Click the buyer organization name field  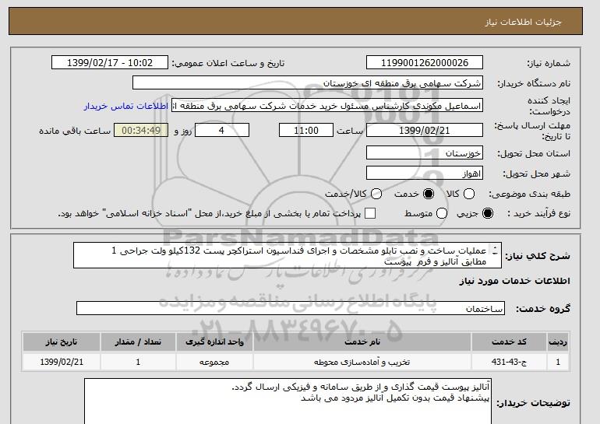point(308,83)
